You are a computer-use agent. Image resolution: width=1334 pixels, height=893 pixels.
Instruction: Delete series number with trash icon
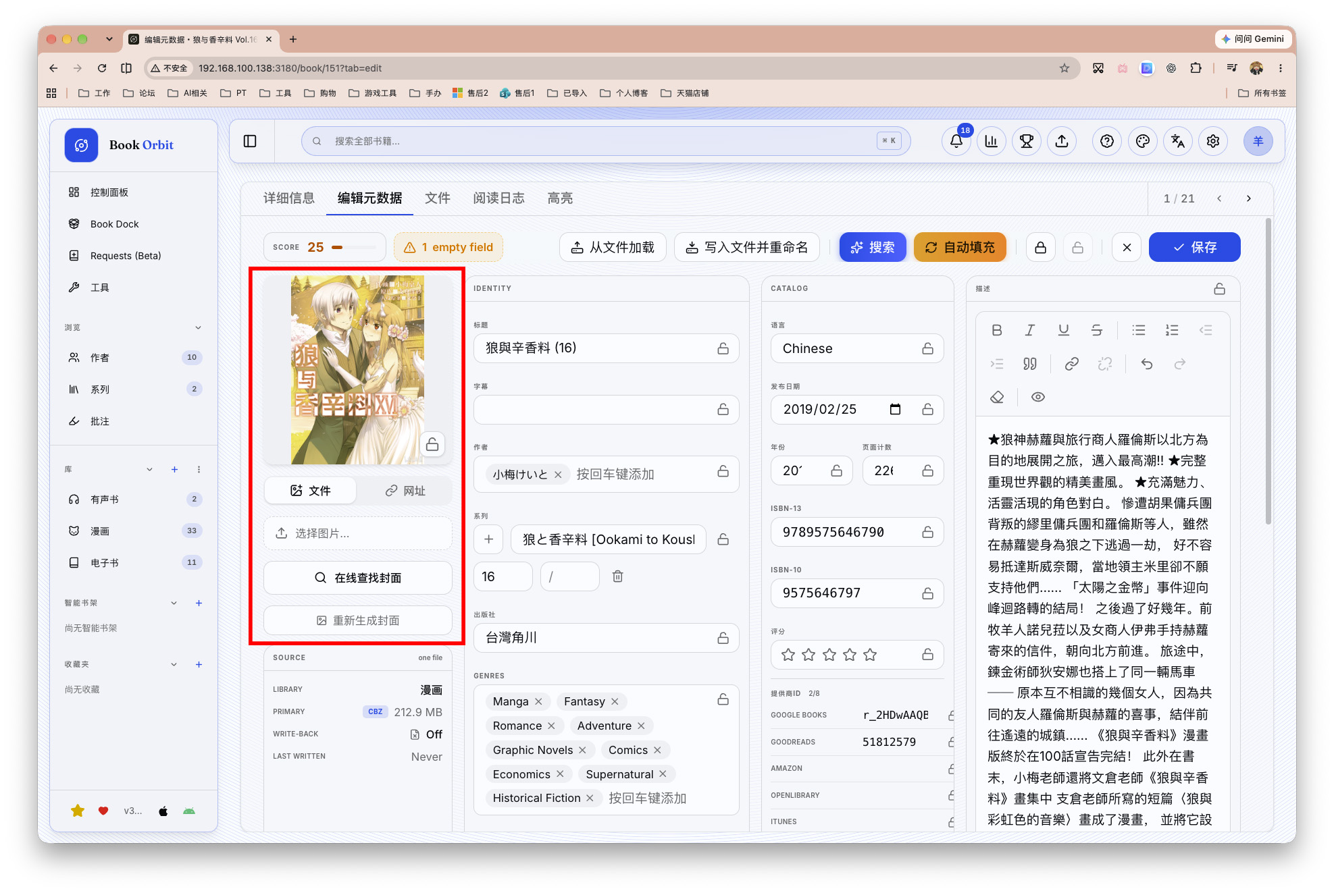(x=617, y=576)
